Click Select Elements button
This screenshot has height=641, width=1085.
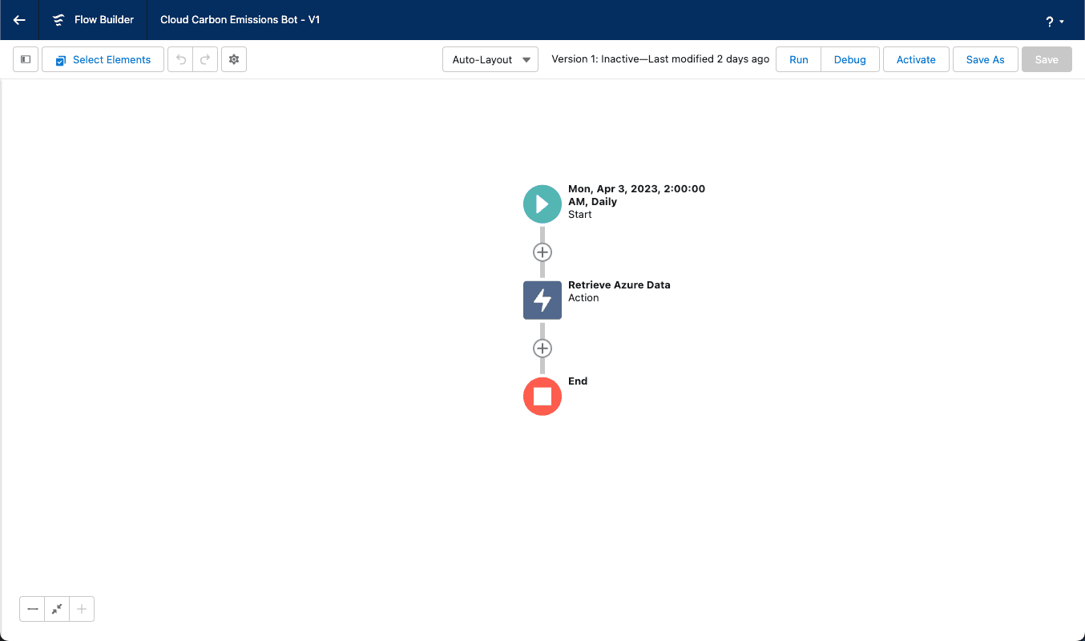[103, 59]
